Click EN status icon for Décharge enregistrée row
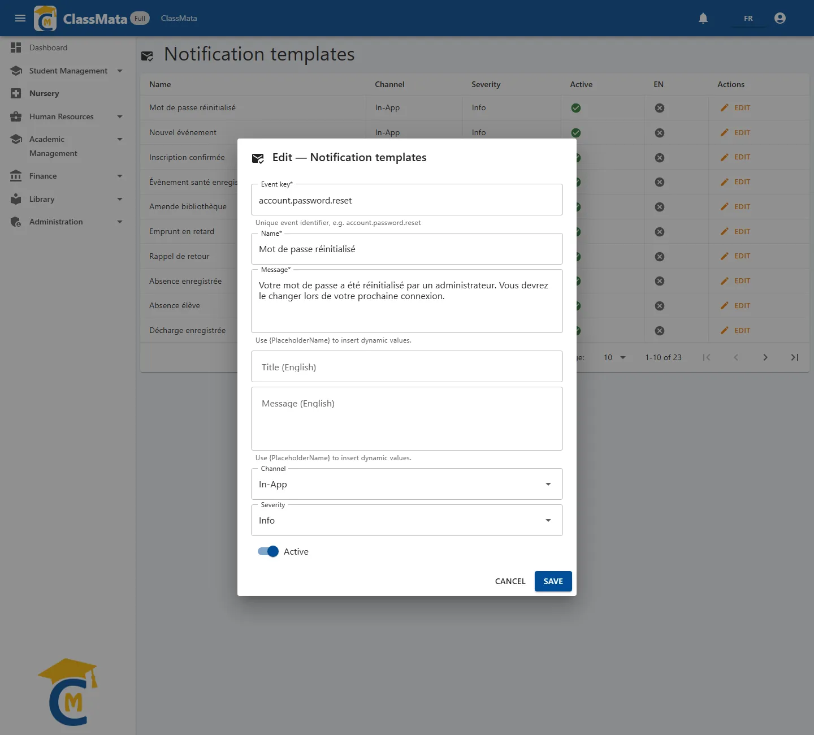This screenshot has width=814, height=735. point(660,331)
